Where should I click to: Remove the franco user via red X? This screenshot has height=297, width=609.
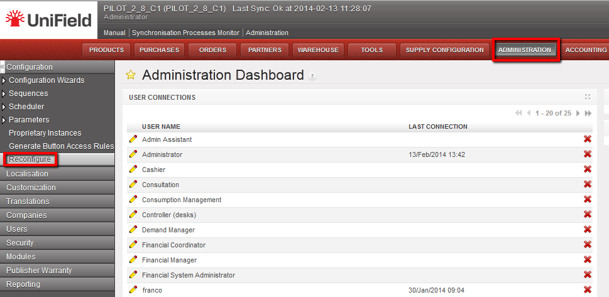(x=588, y=290)
